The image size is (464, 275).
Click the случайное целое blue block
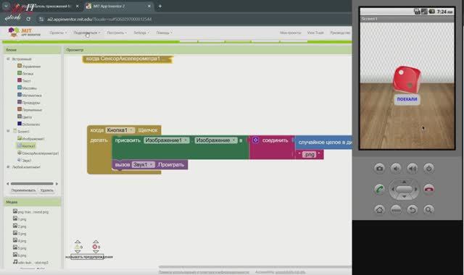pyautogui.click(x=324, y=143)
